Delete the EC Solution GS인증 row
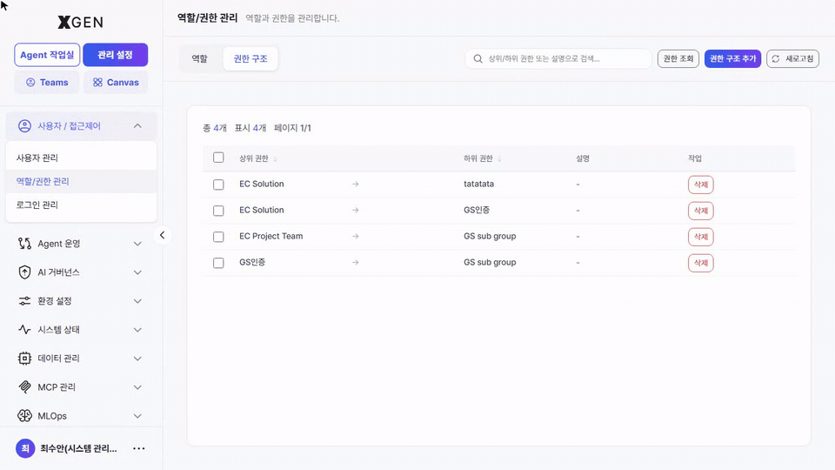 coord(700,211)
